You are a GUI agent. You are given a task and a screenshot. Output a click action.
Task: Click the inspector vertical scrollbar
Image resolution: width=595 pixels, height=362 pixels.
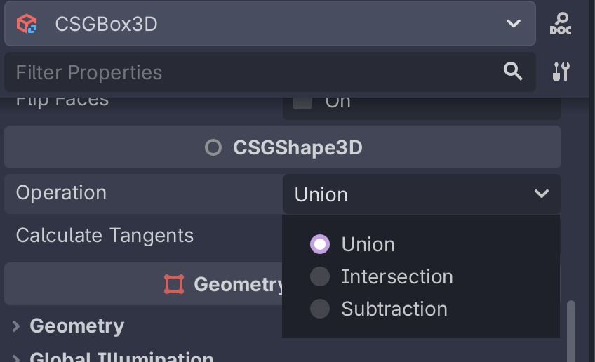click(570, 330)
